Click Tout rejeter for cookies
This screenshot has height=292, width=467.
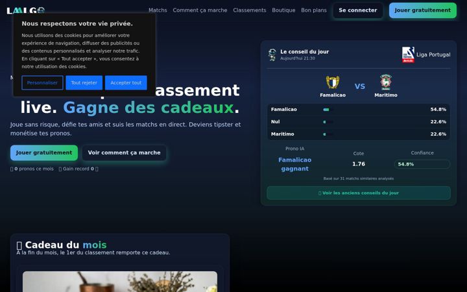point(84,83)
